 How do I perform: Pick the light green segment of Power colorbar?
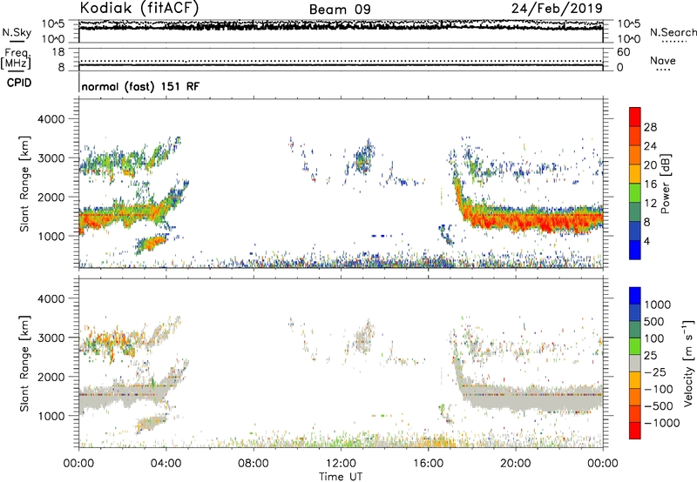click(x=635, y=193)
